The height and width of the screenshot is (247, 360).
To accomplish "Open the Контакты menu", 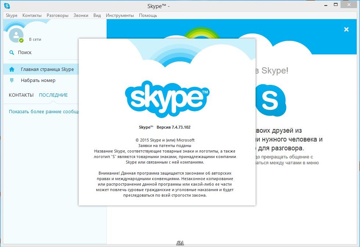I will [32, 15].
